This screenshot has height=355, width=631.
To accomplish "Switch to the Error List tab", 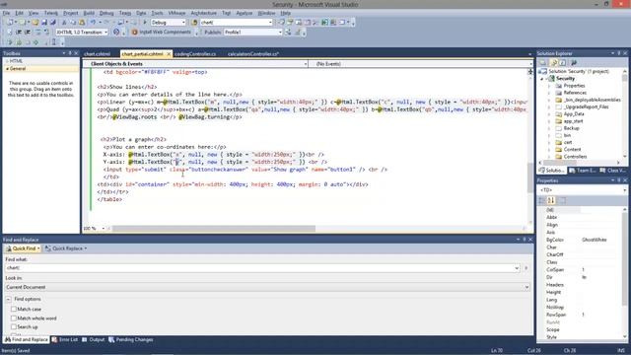I will tap(64, 339).
